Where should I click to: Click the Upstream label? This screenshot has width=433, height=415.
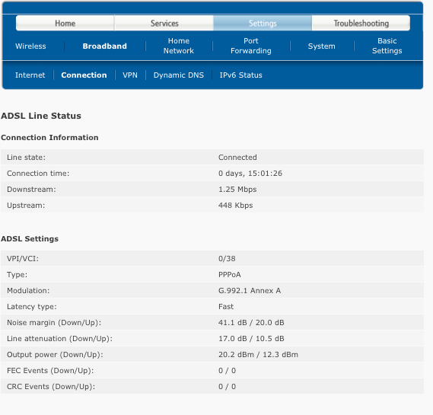26,206
